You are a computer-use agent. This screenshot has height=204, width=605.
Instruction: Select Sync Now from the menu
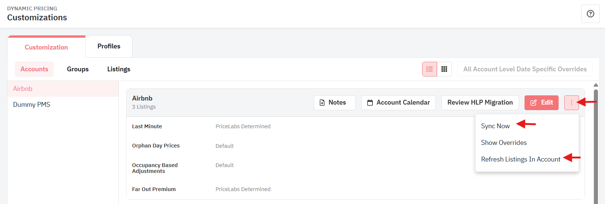pos(495,126)
